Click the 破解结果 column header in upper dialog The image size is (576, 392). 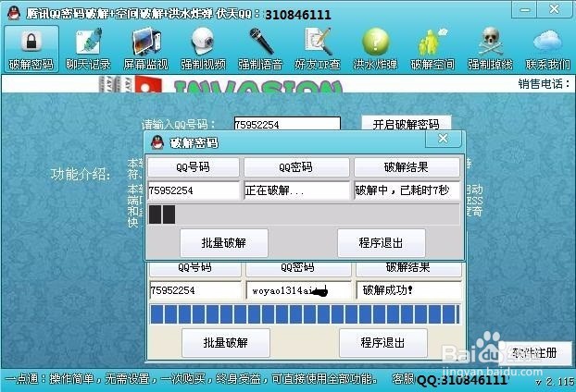[407, 167]
